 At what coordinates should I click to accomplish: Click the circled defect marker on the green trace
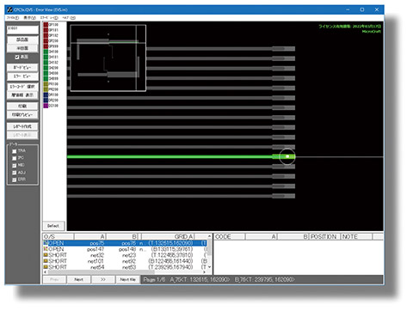pos(287,156)
